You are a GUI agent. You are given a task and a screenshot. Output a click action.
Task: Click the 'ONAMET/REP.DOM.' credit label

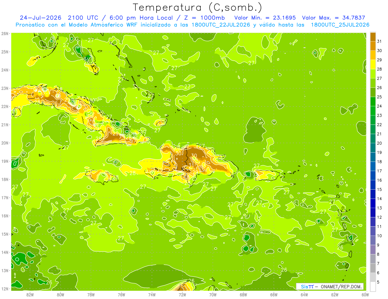[x=341, y=286]
